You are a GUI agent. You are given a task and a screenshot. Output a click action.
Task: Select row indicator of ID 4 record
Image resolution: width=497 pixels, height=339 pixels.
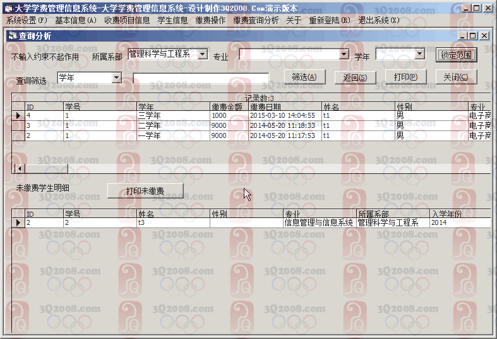18,115
